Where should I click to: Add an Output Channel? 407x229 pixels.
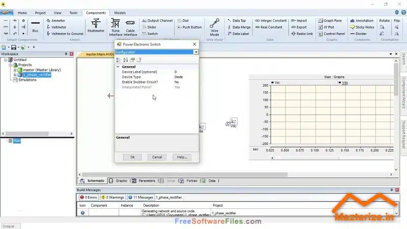(157, 20)
